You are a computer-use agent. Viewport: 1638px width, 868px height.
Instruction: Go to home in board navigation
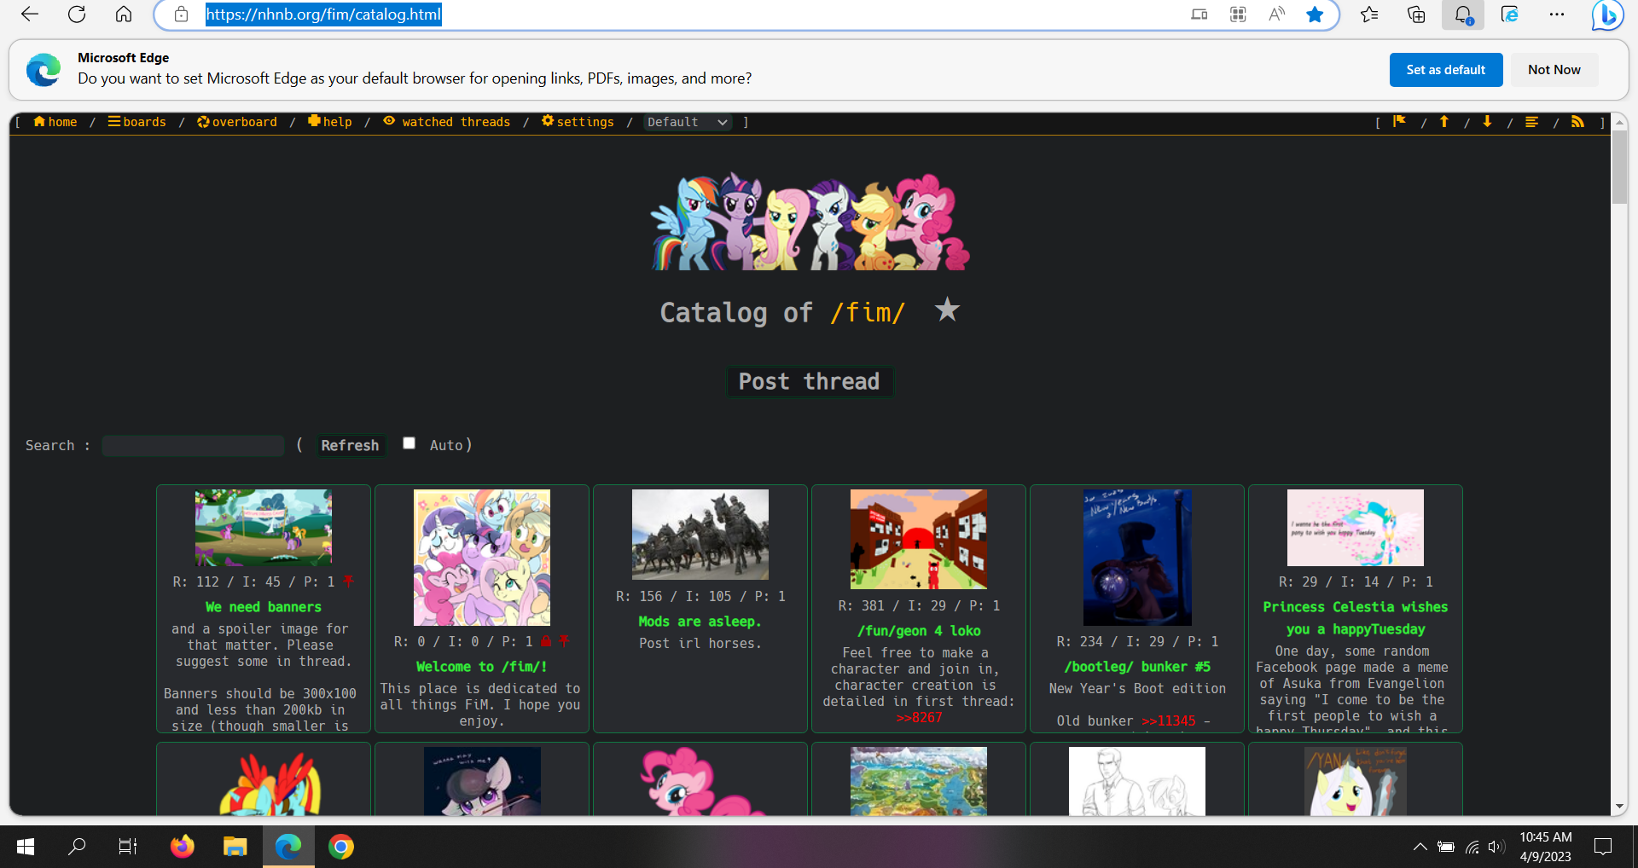click(x=55, y=122)
